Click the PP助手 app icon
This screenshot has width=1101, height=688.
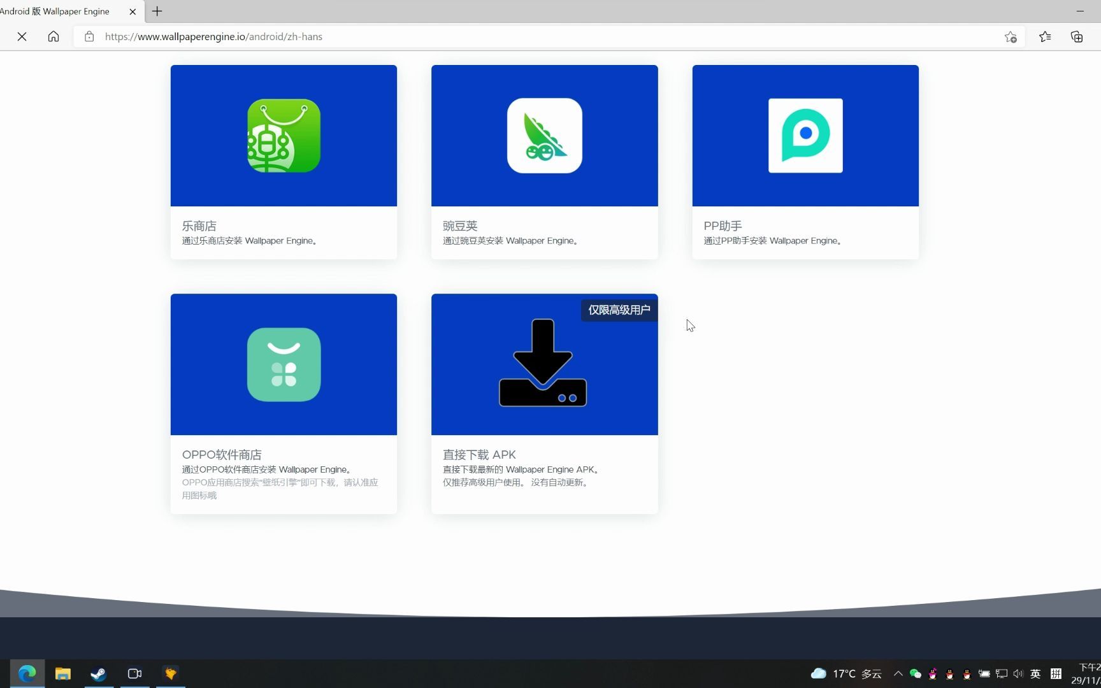[805, 136]
